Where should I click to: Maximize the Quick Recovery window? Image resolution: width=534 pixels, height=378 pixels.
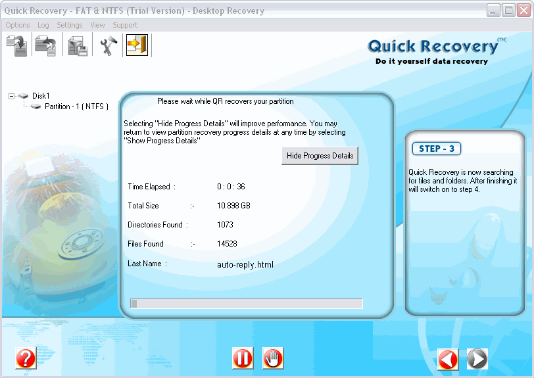pos(508,11)
